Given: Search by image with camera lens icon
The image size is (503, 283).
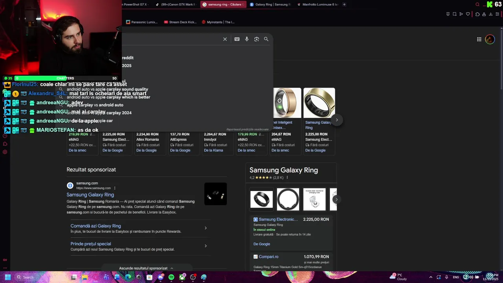Looking at the screenshot, I should point(257,39).
